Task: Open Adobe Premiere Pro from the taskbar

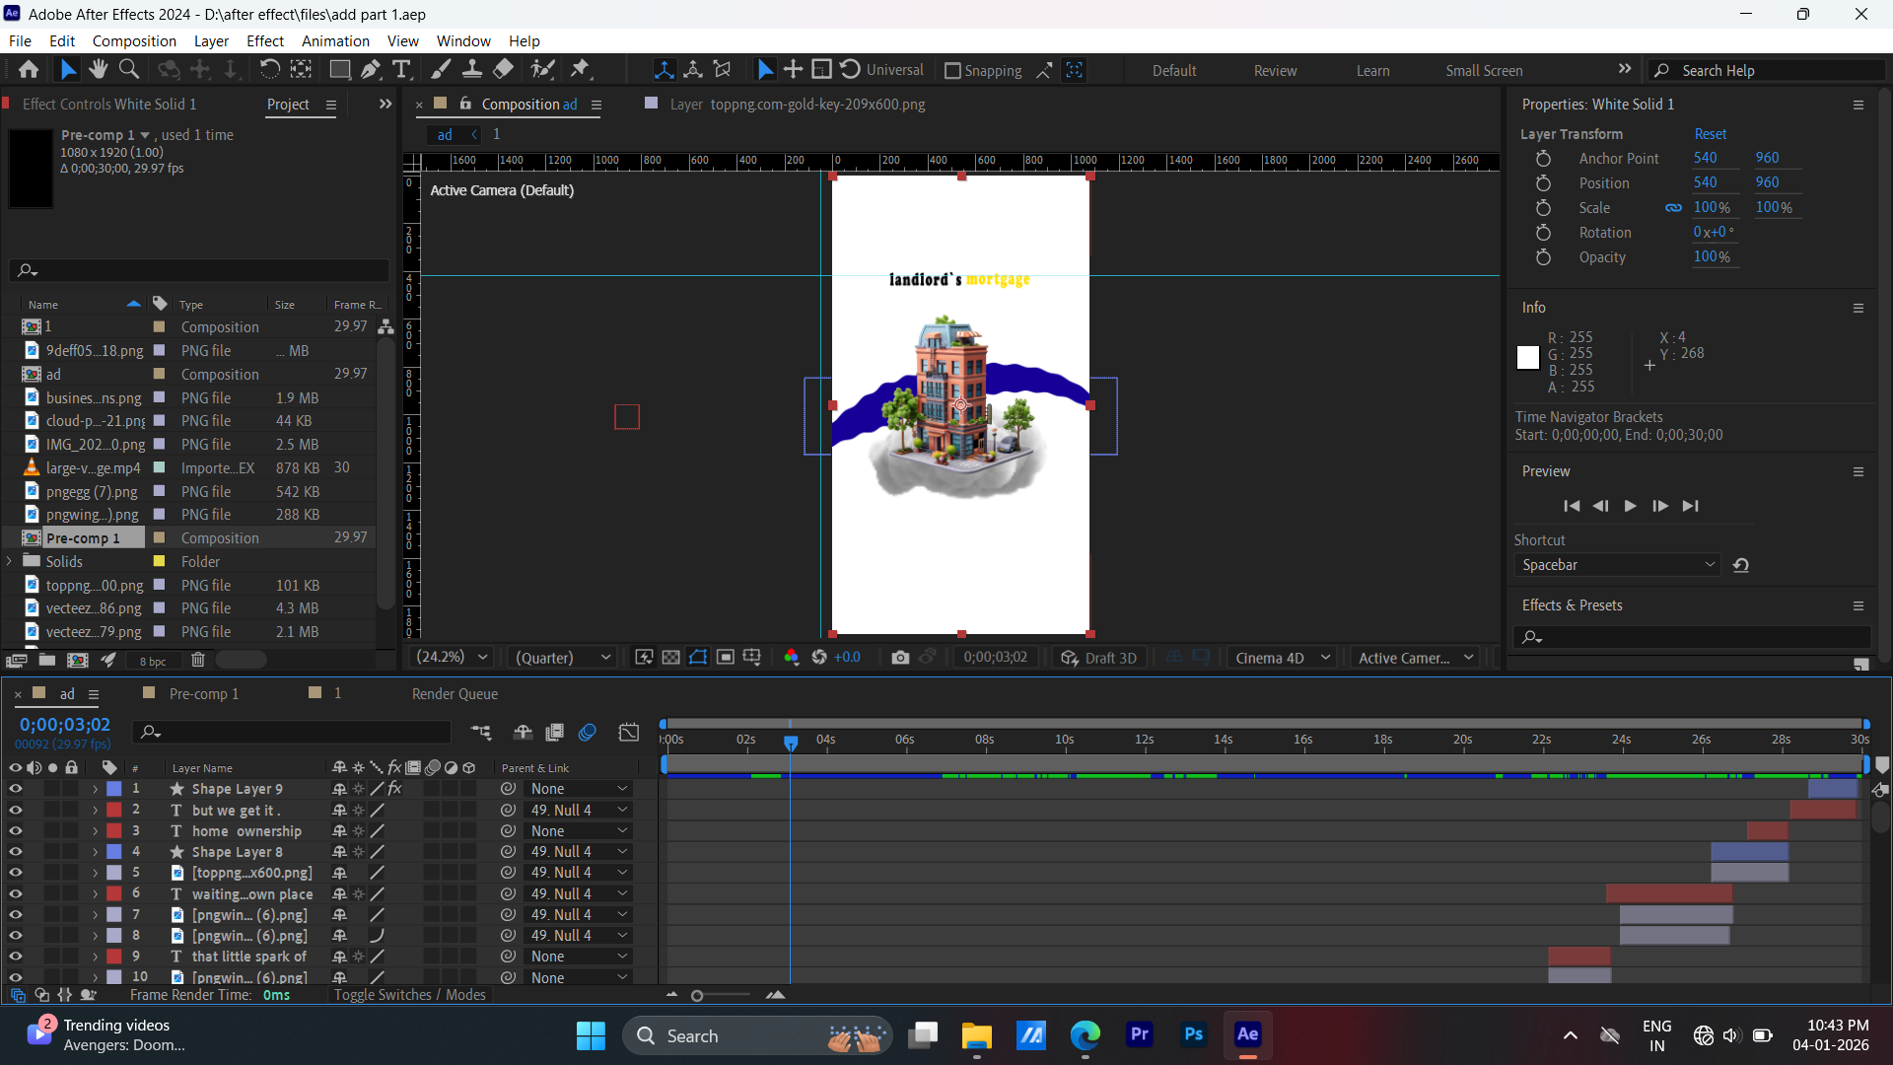Action: [1140, 1035]
